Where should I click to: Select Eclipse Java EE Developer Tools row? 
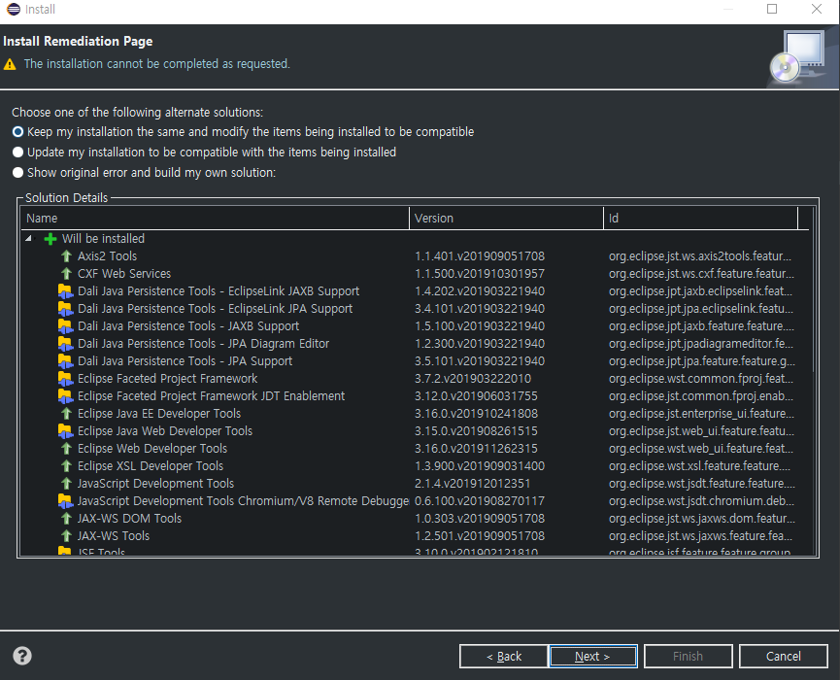point(416,414)
